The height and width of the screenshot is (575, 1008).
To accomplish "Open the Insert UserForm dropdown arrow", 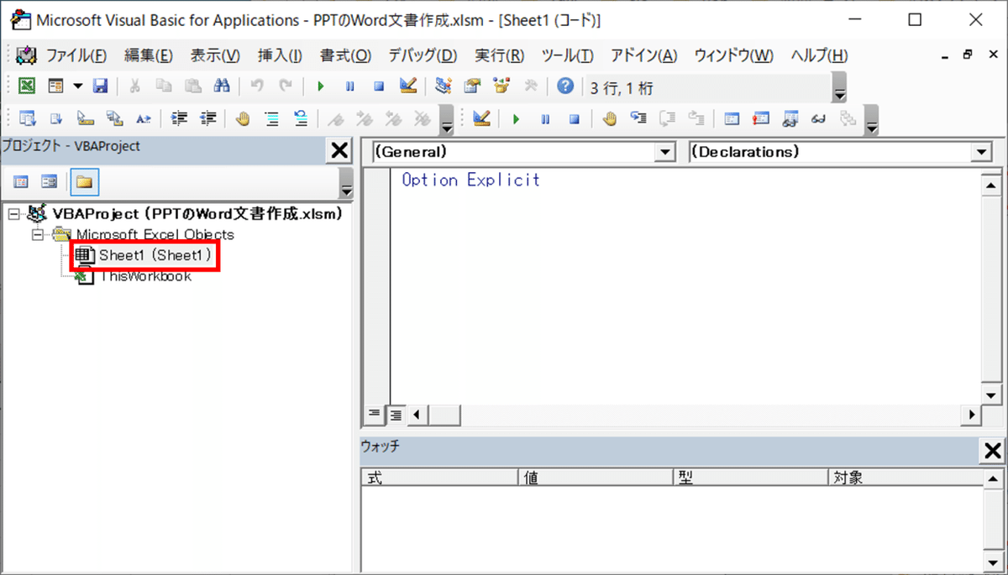I will coord(77,86).
